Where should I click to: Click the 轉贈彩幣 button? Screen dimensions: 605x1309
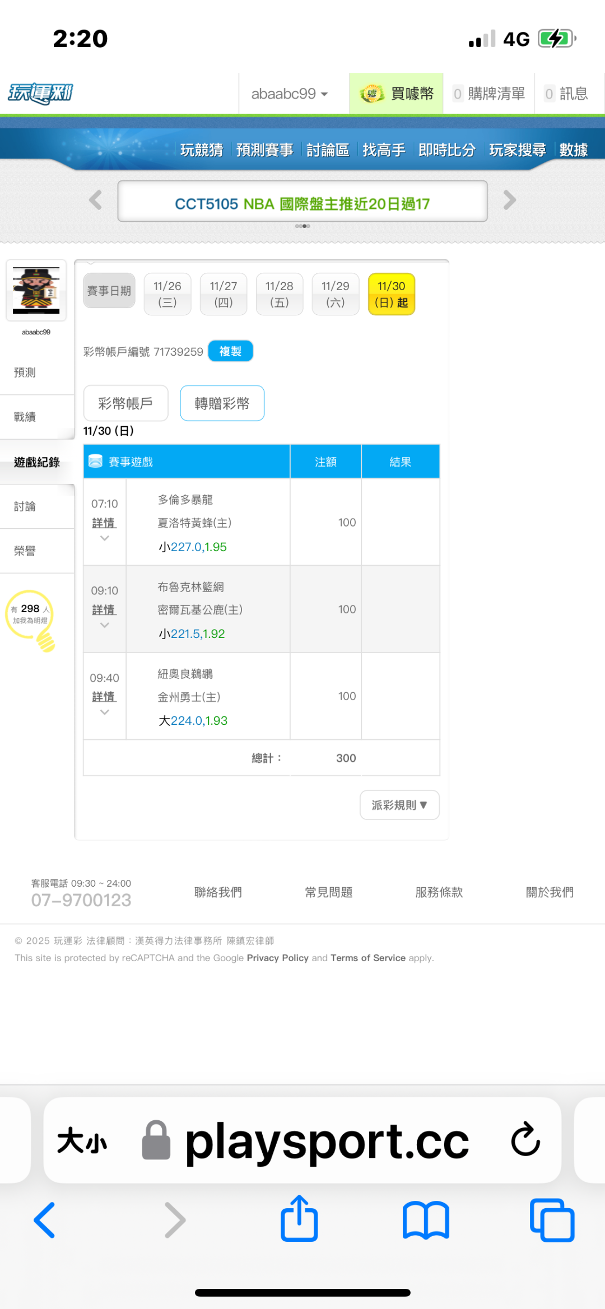click(222, 403)
